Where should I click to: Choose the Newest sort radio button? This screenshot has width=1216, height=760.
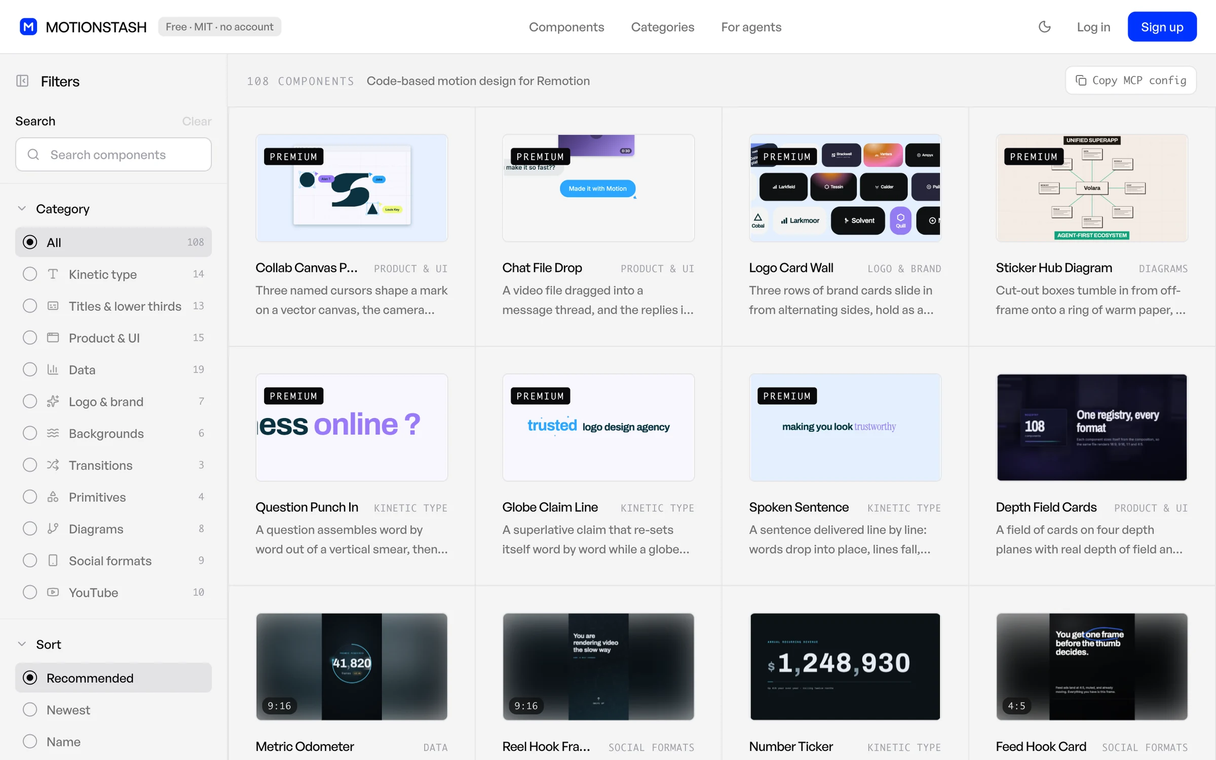(30, 710)
